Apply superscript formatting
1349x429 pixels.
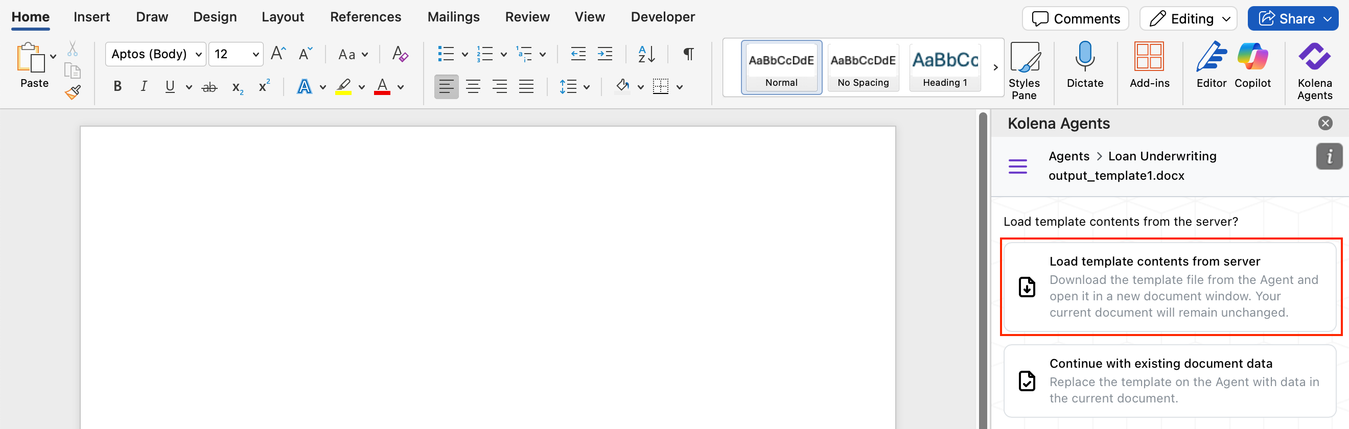point(265,86)
